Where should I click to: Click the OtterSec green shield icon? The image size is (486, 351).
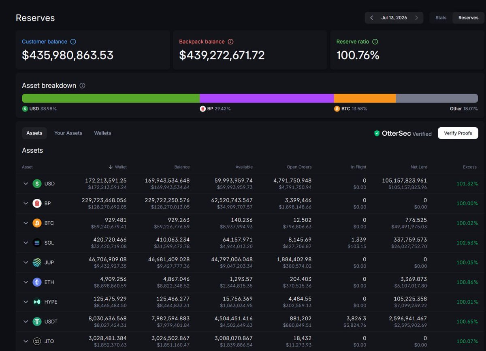[x=377, y=133]
